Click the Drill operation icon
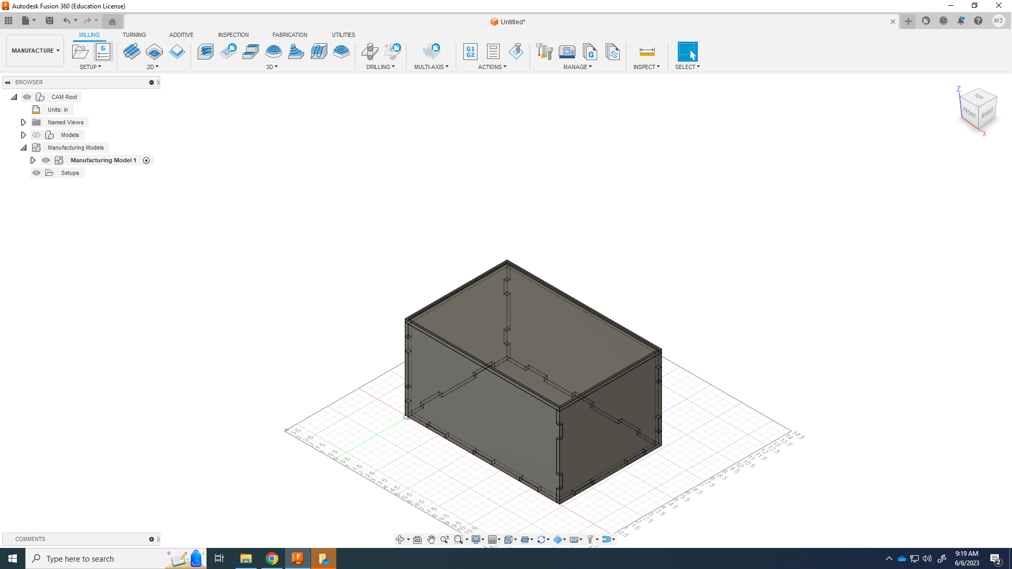 [x=369, y=52]
